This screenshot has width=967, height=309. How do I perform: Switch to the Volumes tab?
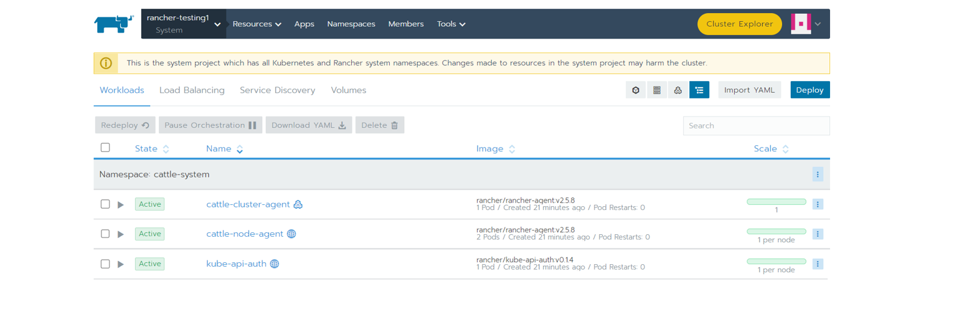pyautogui.click(x=349, y=90)
